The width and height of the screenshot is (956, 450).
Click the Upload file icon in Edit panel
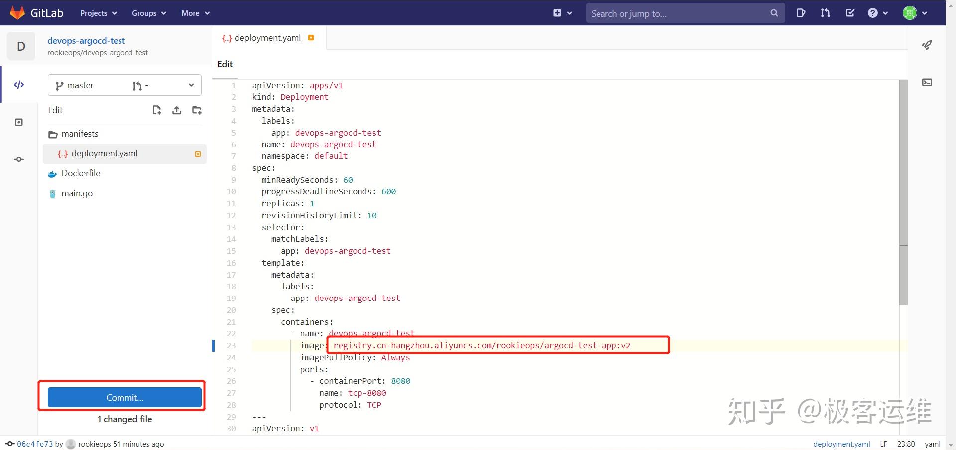177,110
